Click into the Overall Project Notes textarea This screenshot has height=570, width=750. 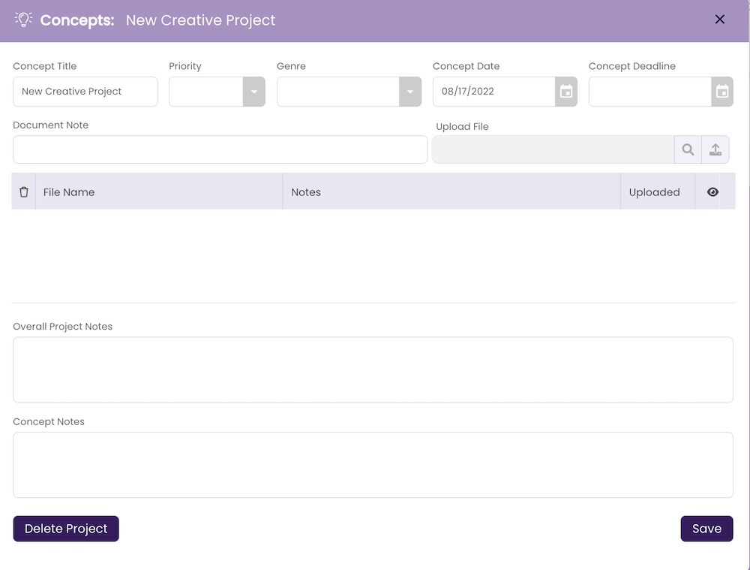(x=373, y=369)
